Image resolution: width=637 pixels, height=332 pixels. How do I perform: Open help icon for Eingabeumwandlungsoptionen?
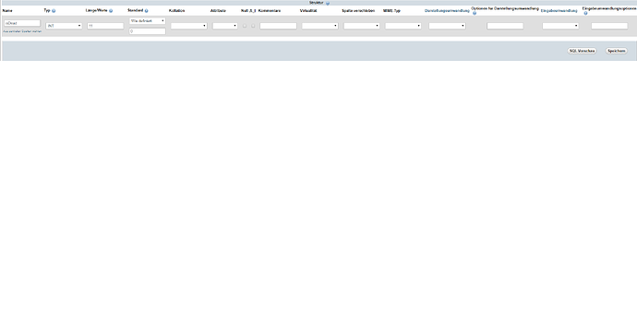[585, 14]
